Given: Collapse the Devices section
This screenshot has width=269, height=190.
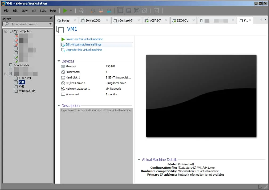Looking at the screenshot, I should pos(59,61).
